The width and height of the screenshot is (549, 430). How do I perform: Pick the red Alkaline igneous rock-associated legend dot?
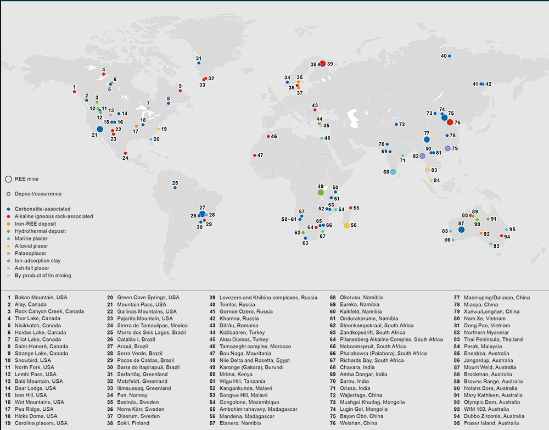pyautogui.click(x=8, y=216)
